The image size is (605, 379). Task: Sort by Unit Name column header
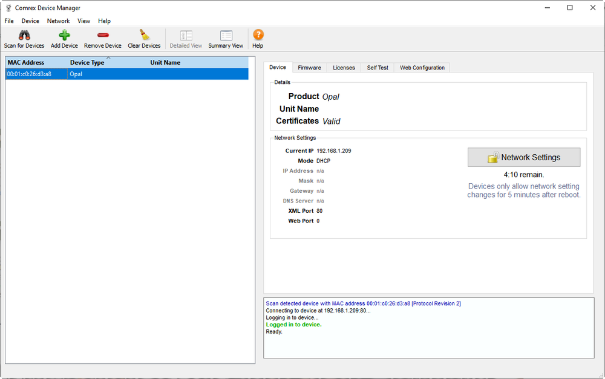coord(198,62)
